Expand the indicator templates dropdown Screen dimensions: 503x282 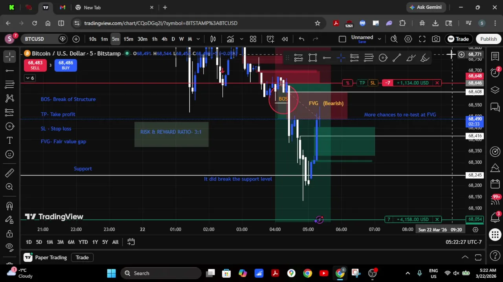(241, 39)
